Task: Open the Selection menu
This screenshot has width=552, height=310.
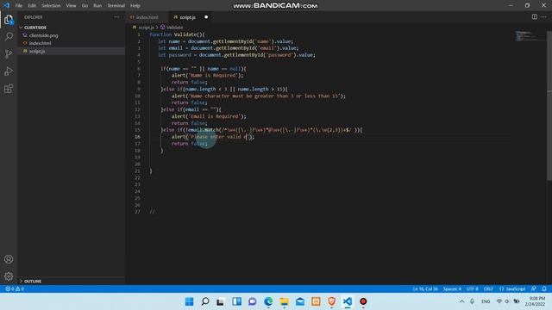Action: [x=51, y=6]
